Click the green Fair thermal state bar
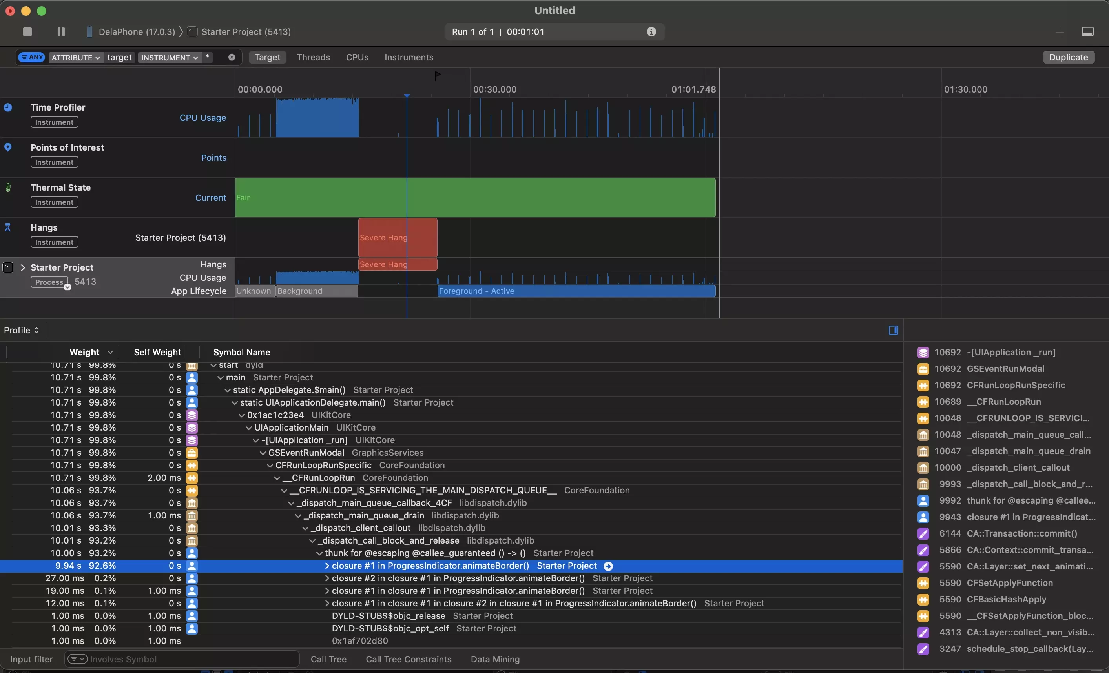The width and height of the screenshot is (1109, 673). pos(475,198)
